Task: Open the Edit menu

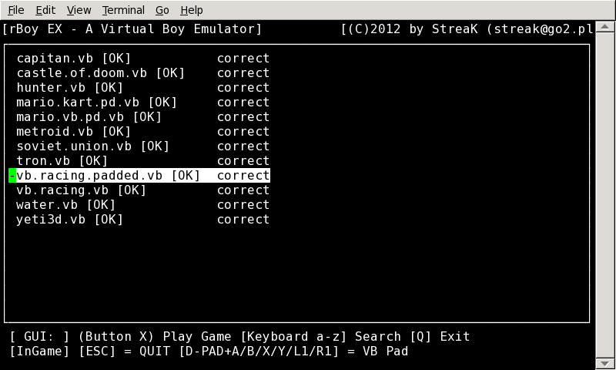Action: point(45,10)
